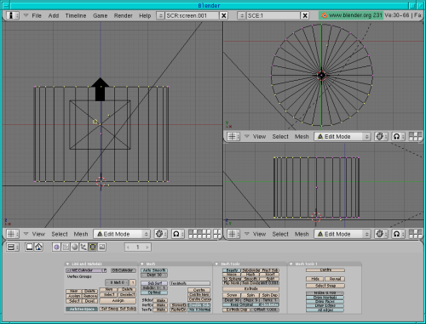Open draw type selector in left viewport
Screen dimensions: 426x324
(x=160, y=234)
